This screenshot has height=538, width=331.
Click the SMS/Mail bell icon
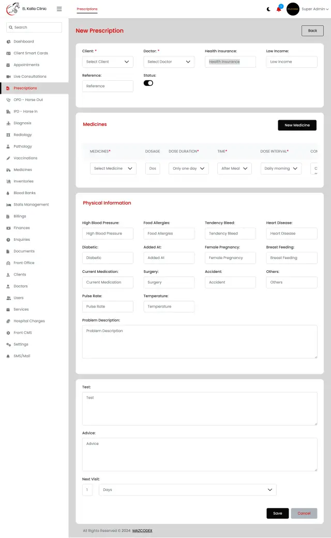pyautogui.click(x=8, y=356)
